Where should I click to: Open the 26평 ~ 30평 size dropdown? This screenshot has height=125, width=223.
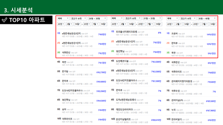pyautogui.click(x=98, y=18)
